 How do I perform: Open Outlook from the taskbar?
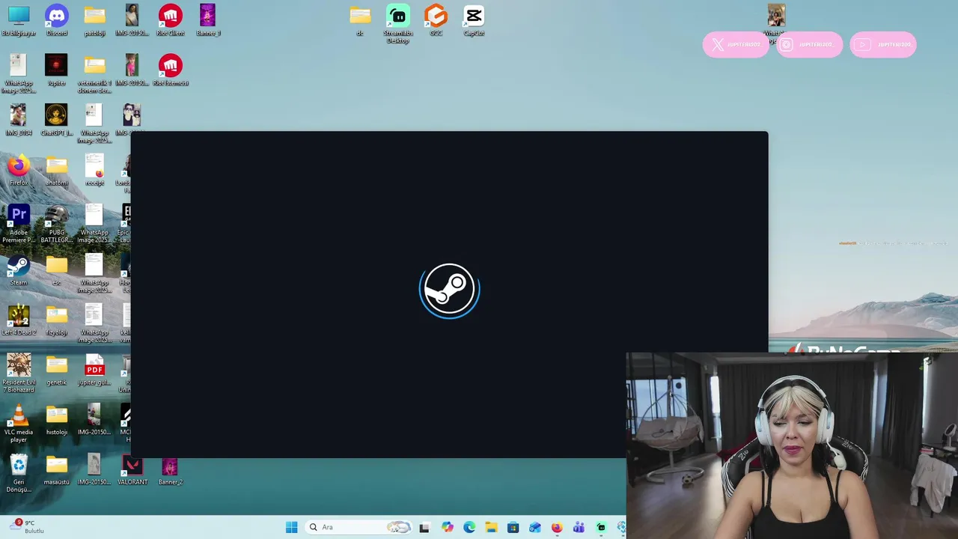[x=534, y=527]
